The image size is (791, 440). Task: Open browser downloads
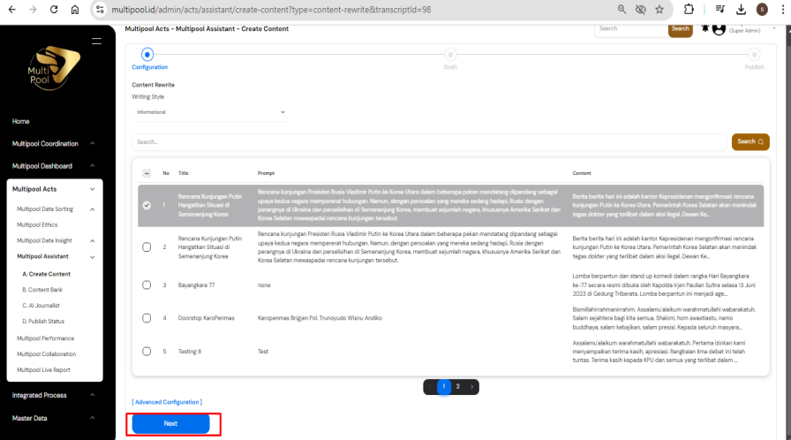741,10
